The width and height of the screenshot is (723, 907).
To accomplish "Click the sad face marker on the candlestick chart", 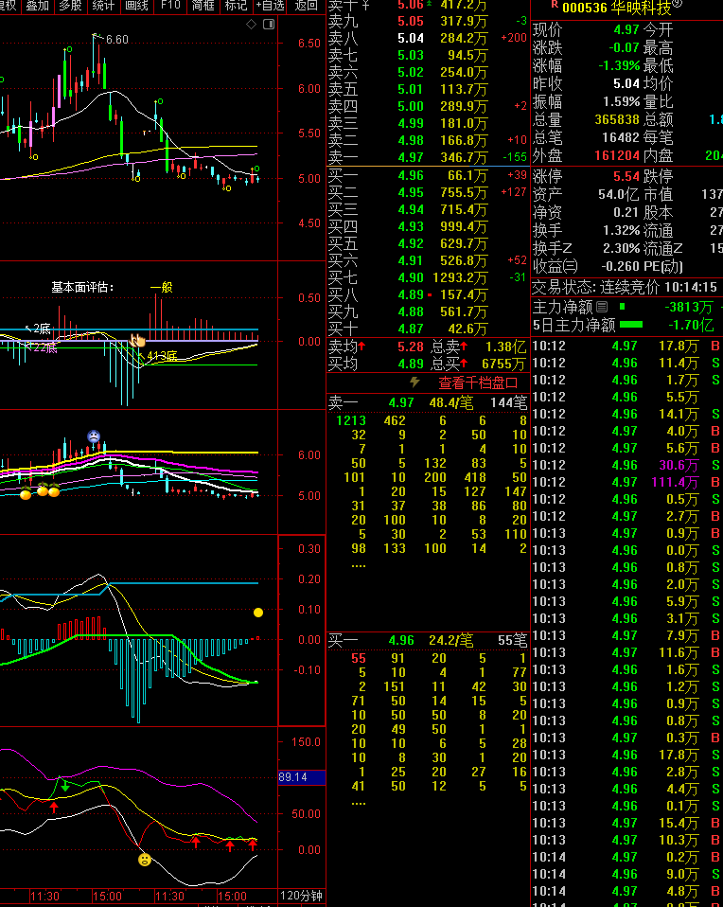I will click(x=94, y=436).
